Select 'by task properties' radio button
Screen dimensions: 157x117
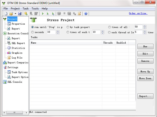click(x=68, y=27)
